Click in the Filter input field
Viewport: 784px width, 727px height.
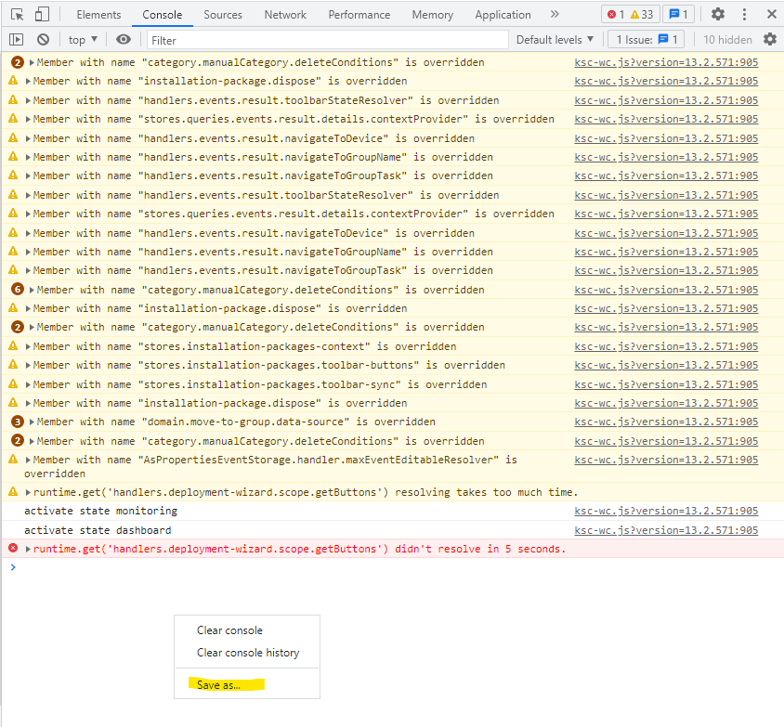pos(325,40)
